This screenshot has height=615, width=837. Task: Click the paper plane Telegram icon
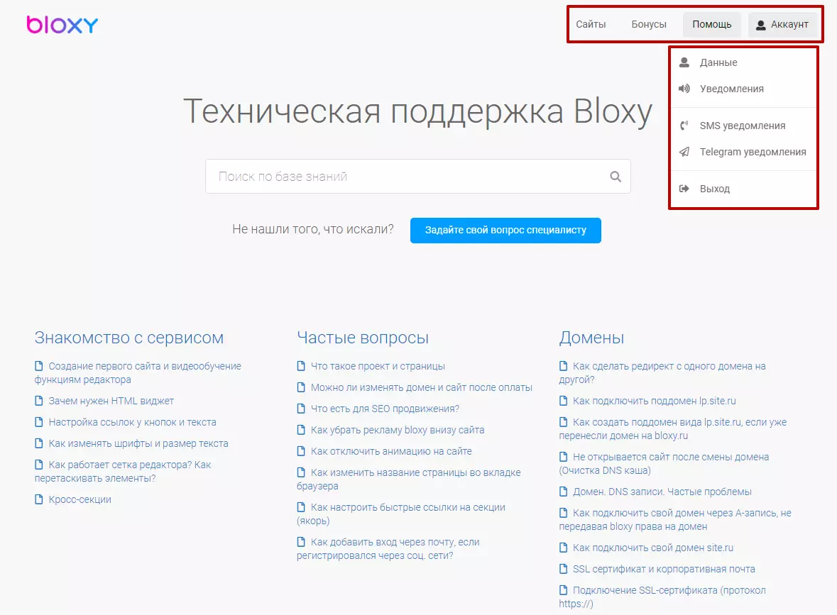684,152
